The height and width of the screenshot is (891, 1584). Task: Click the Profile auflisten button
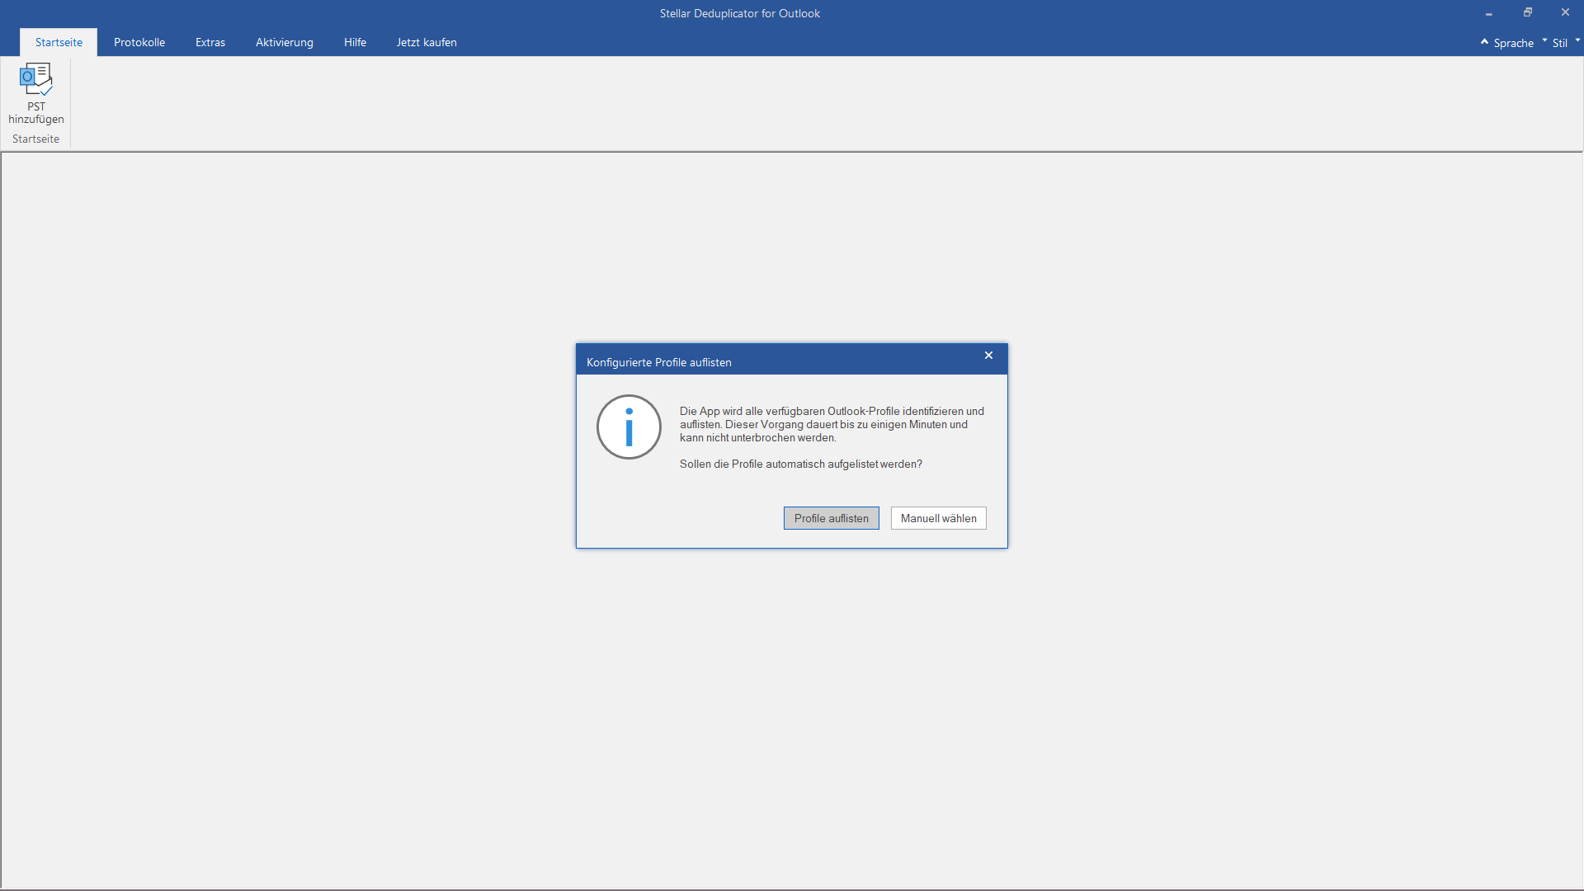click(x=831, y=518)
